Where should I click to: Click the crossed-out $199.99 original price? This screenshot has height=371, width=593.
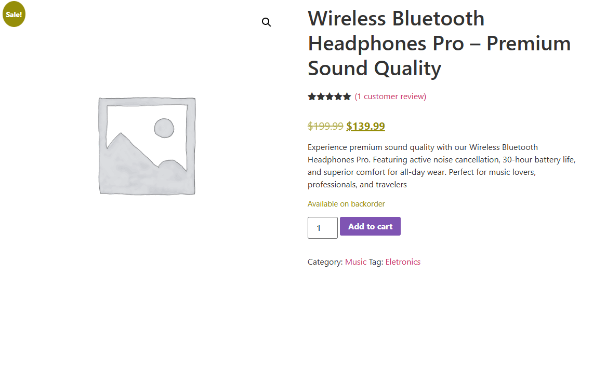(x=325, y=126)
